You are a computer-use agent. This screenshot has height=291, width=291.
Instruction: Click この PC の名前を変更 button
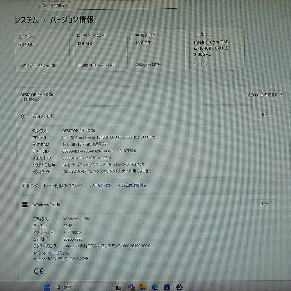tap(265, 95)
